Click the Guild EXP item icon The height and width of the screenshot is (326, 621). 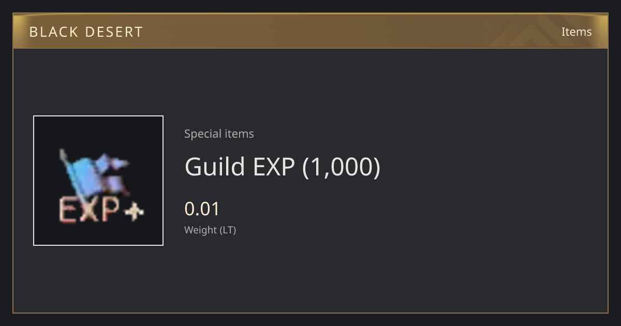pos(98,181)
